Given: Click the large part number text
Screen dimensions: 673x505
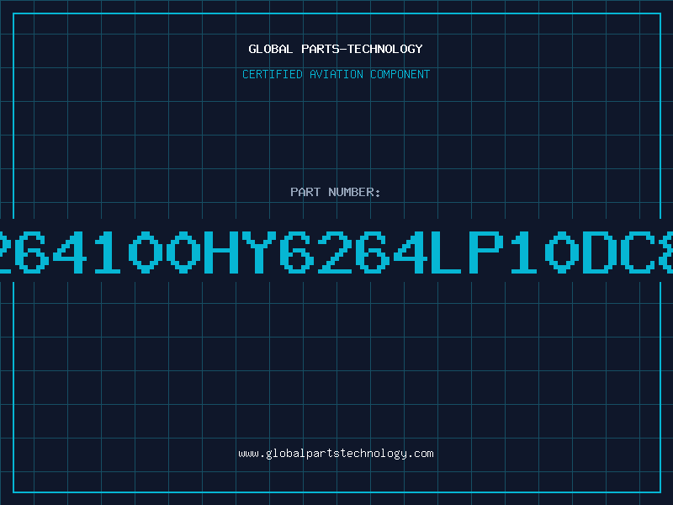Looking at the screenshot, I should (x=336, y=252).
